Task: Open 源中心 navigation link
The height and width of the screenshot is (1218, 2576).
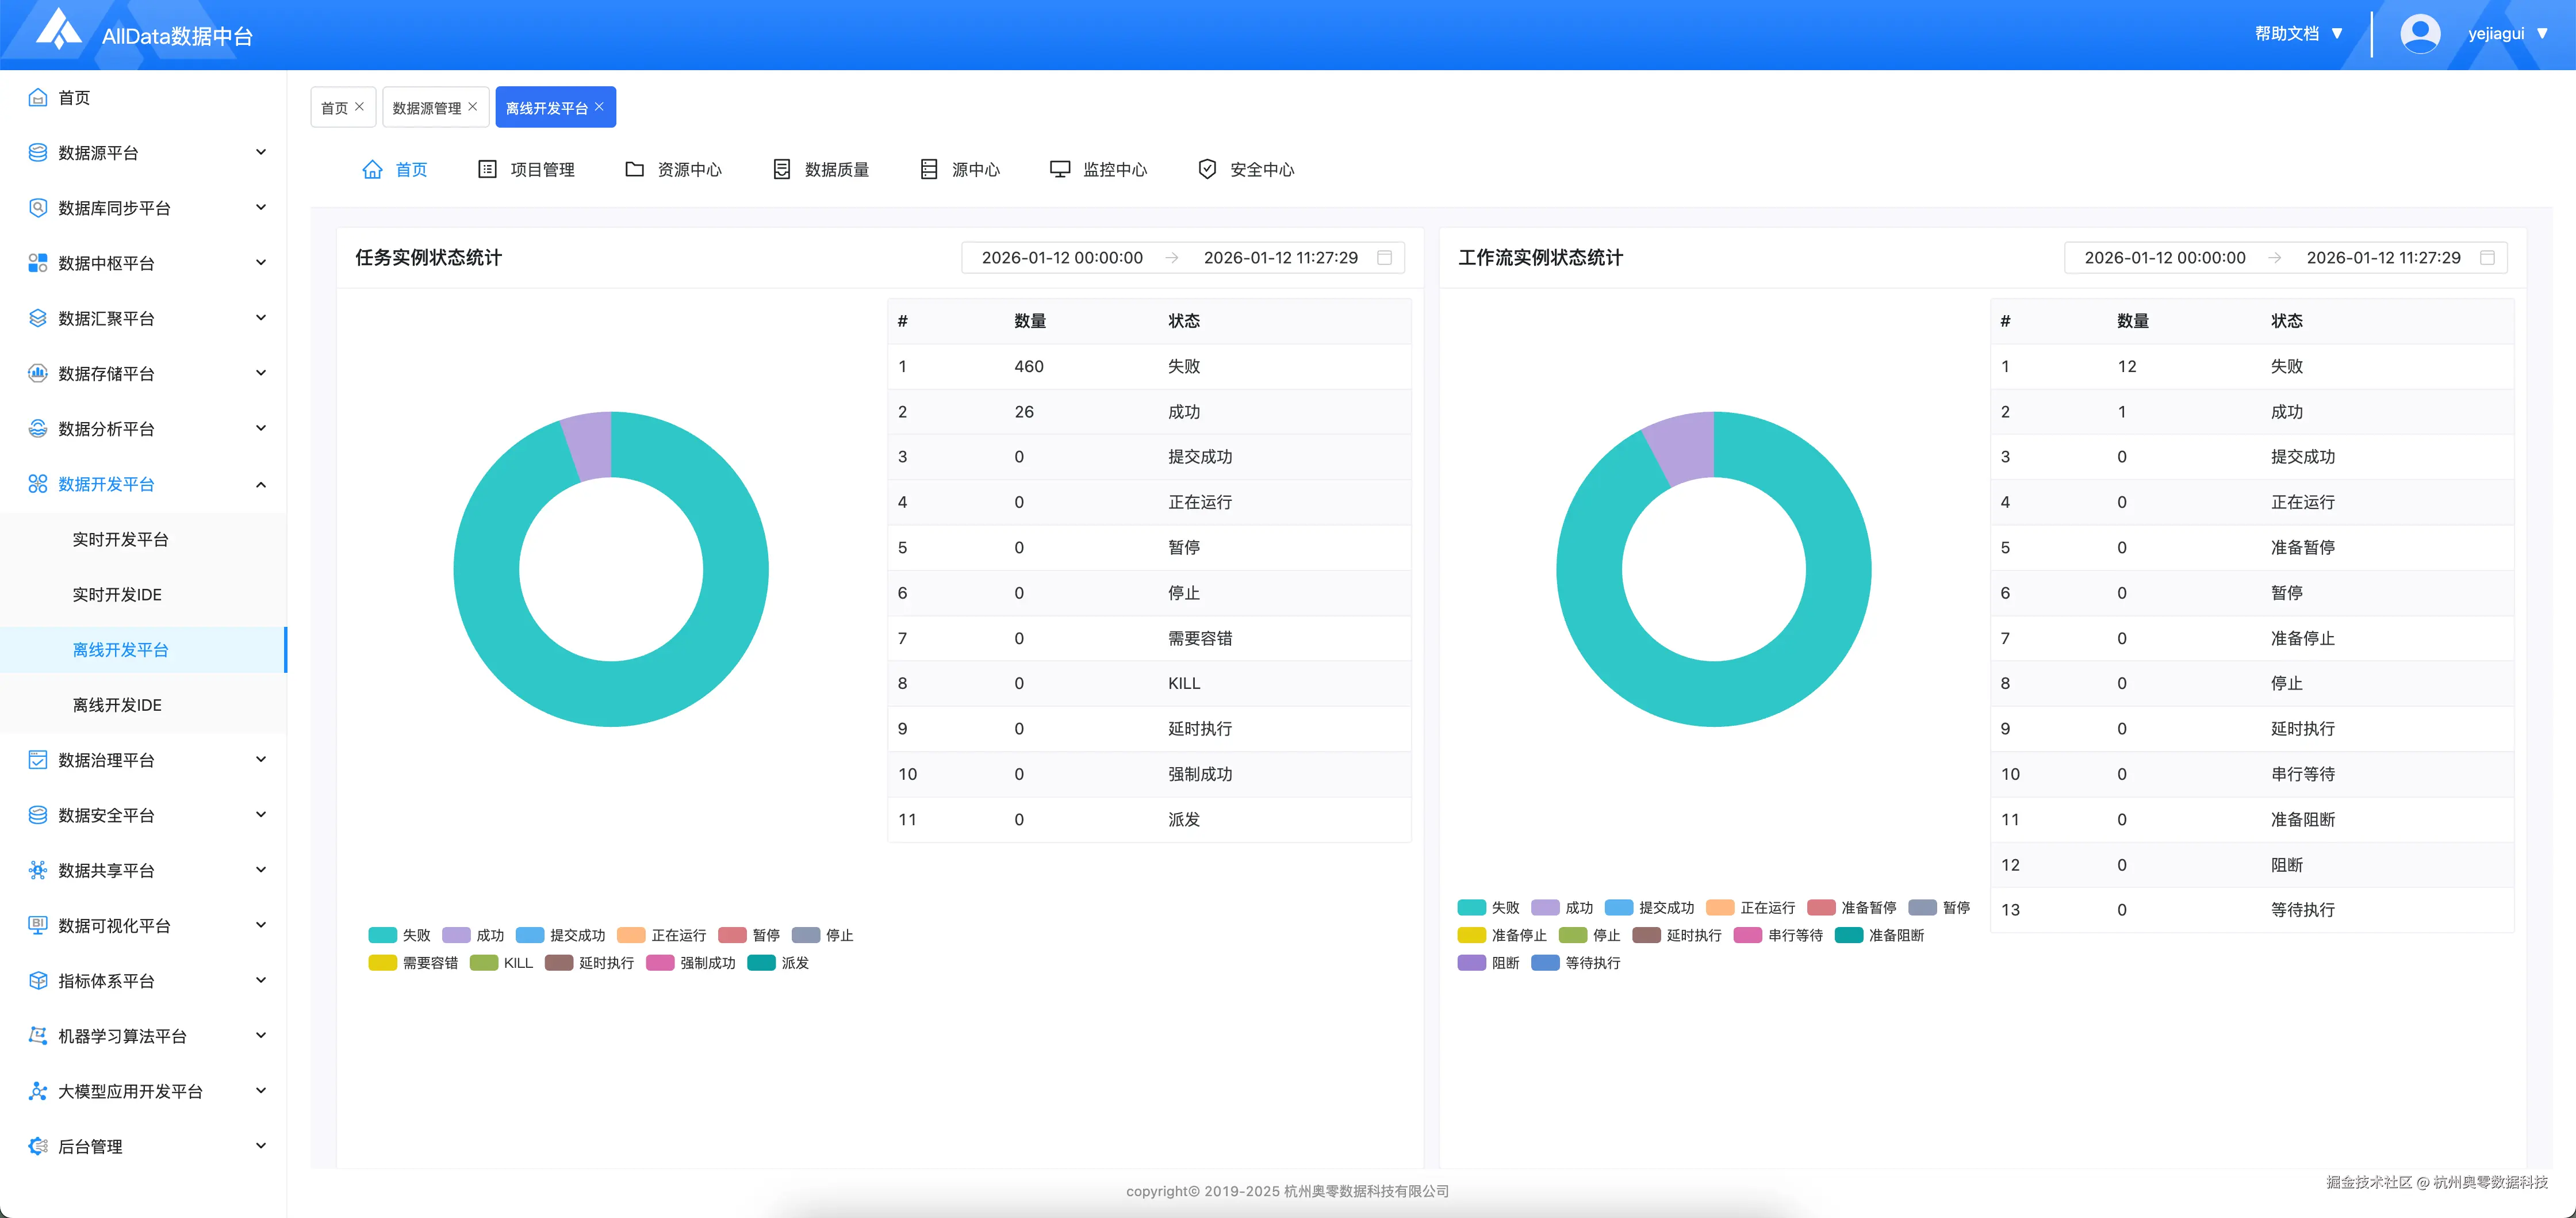Action: (960, 169)
